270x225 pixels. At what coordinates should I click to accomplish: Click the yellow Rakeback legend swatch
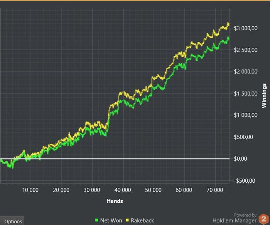pos(127,220)
